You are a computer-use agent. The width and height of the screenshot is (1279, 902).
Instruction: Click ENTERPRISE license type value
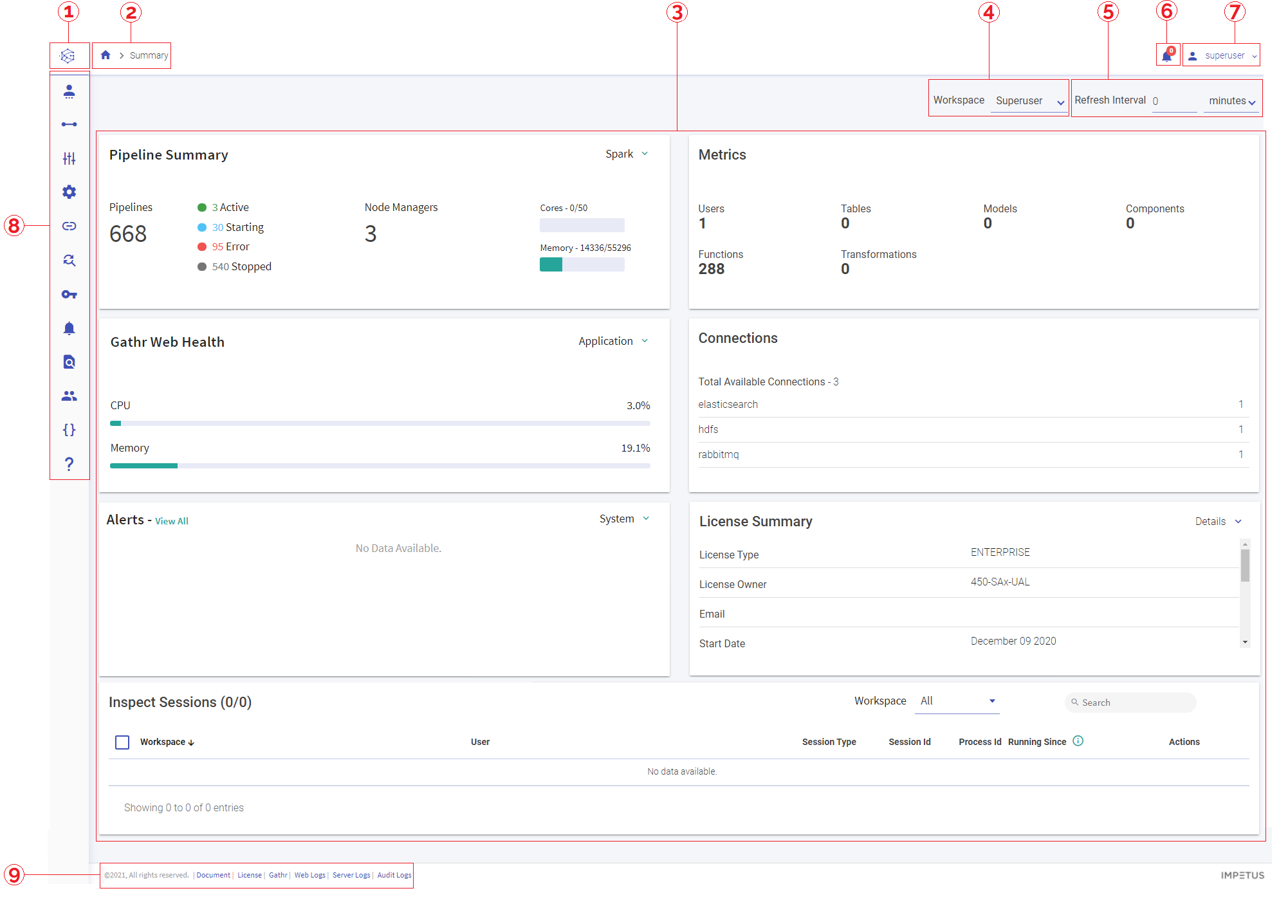point(1000,552)
